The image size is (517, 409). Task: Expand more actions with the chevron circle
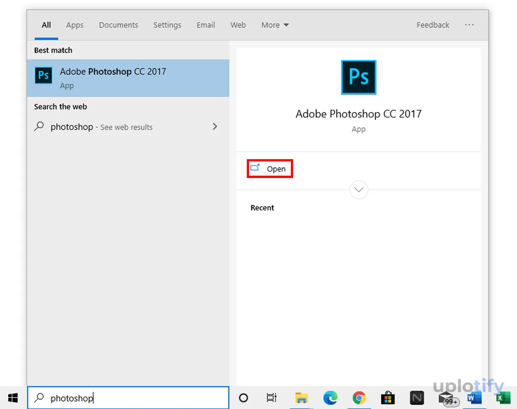tap(359, 190)
